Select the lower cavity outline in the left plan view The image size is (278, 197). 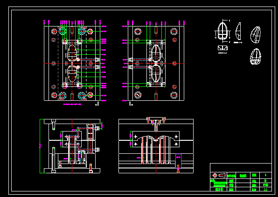point(72,74)
